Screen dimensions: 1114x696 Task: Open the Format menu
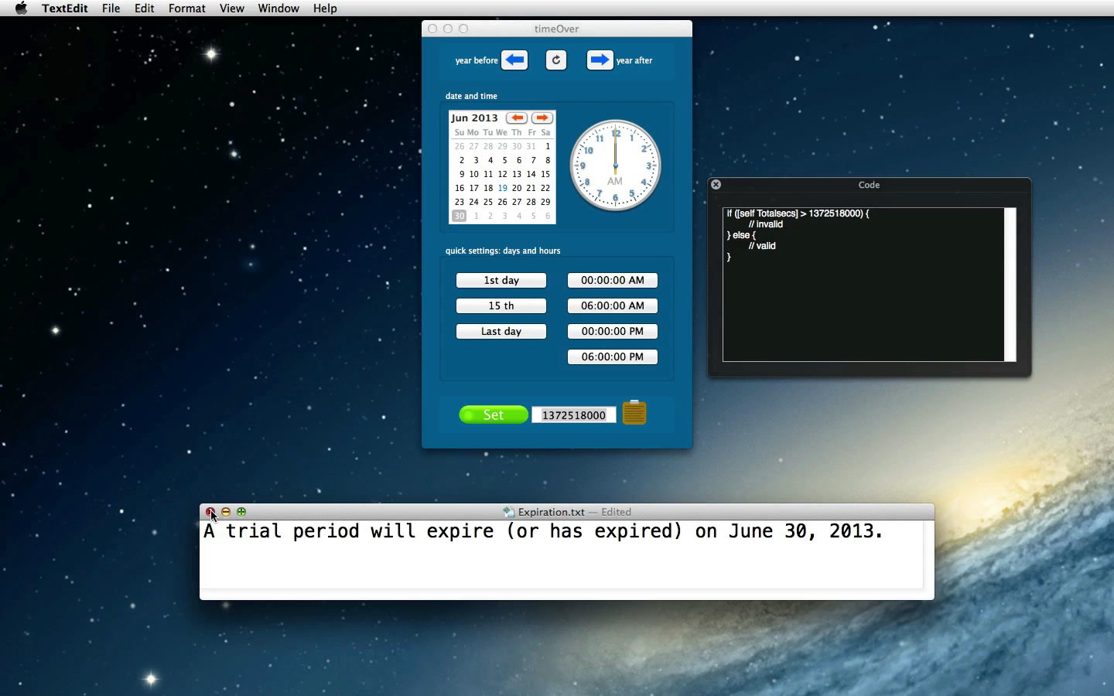(186, 9)
